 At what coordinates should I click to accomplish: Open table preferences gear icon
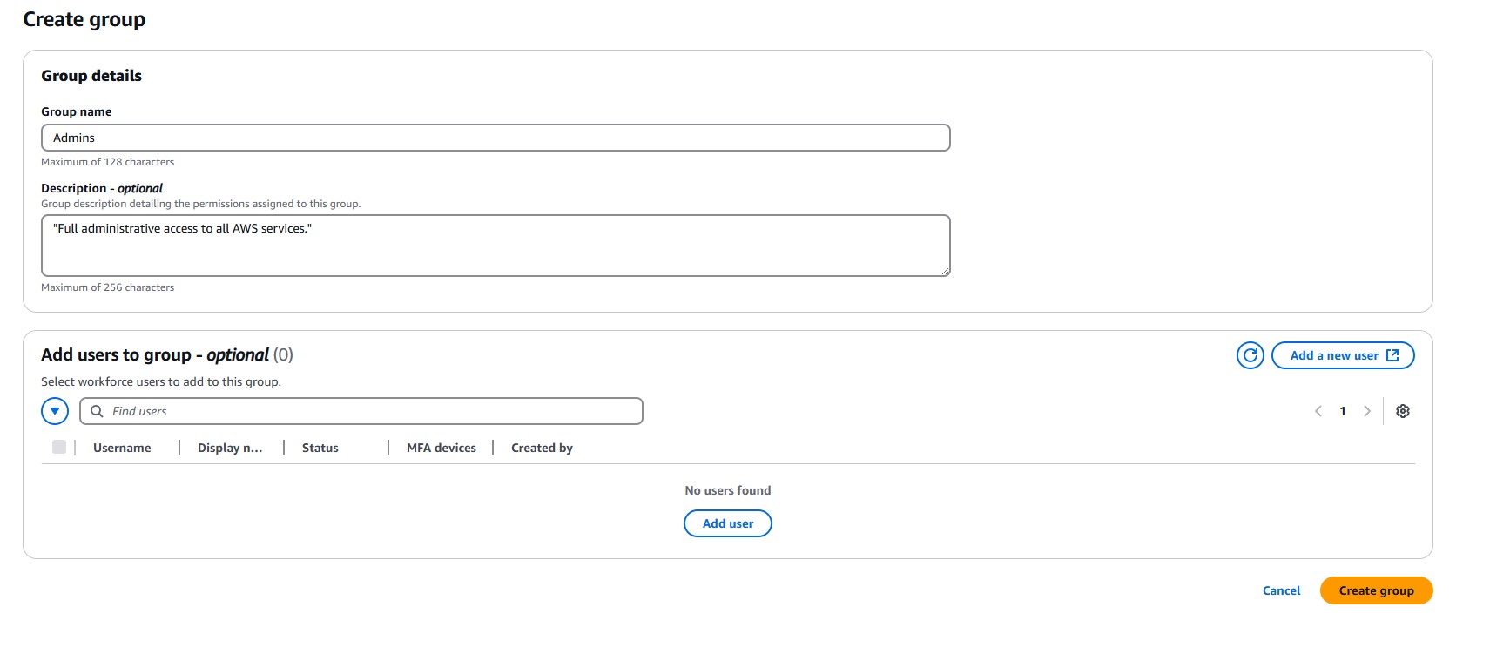(x=1402, y=411)
